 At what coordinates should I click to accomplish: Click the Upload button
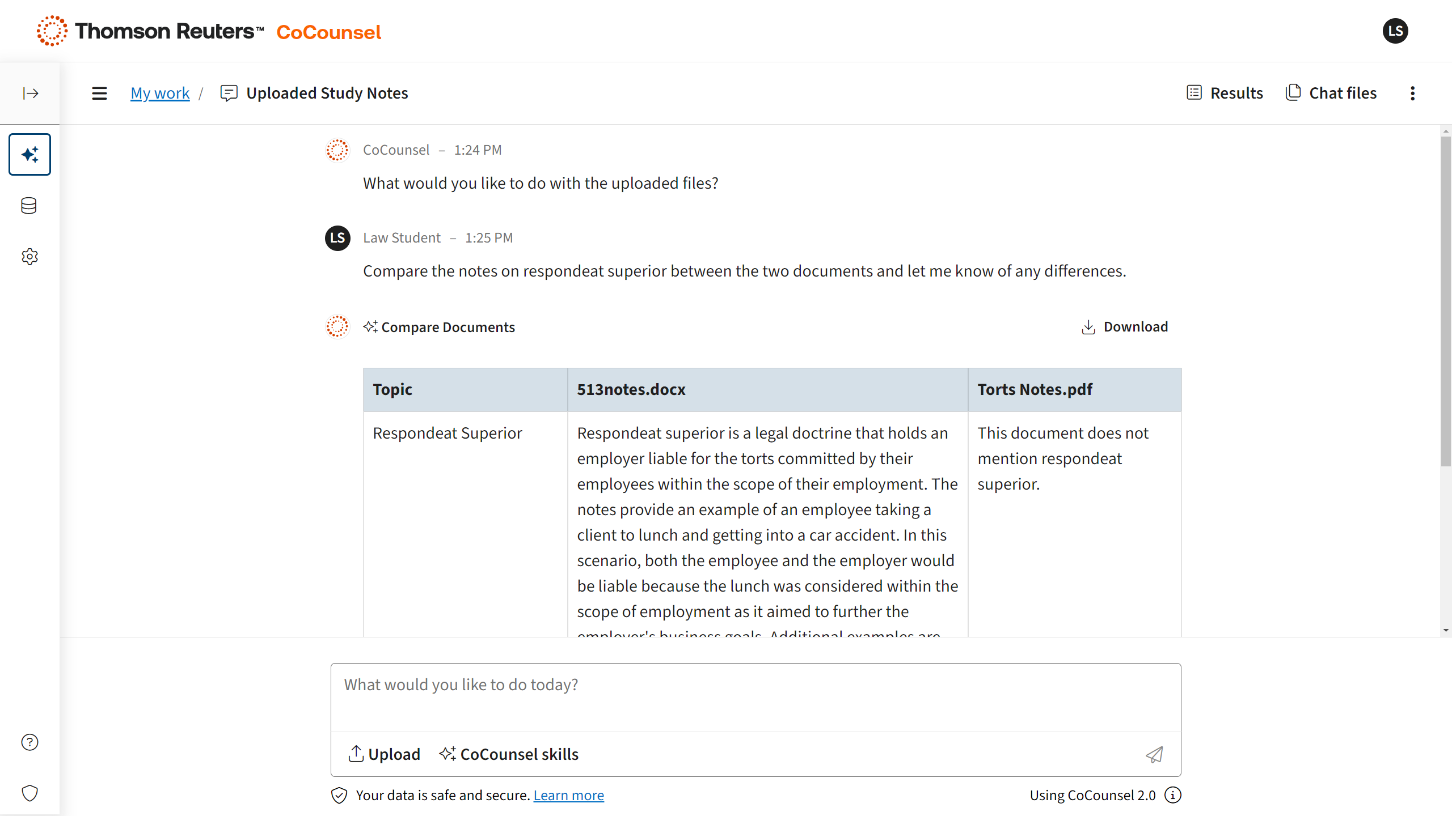click(384, 754)
